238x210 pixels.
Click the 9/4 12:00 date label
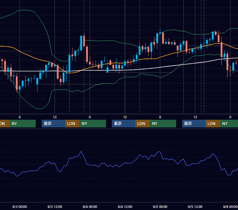[x=125, y=206]
